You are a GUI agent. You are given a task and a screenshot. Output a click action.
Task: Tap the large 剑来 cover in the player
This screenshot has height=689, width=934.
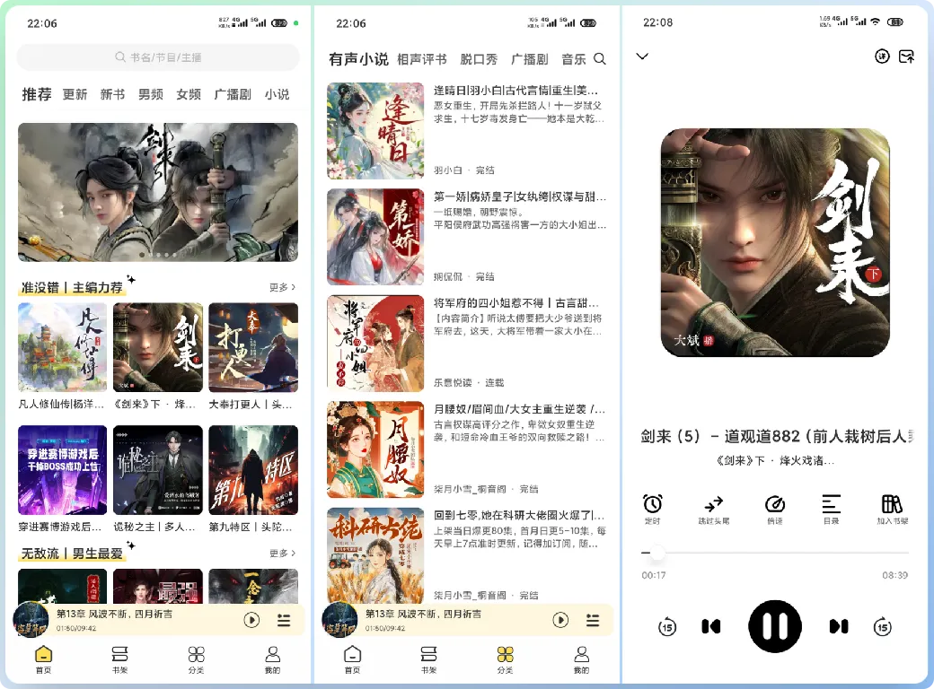[x=775, y=243]
